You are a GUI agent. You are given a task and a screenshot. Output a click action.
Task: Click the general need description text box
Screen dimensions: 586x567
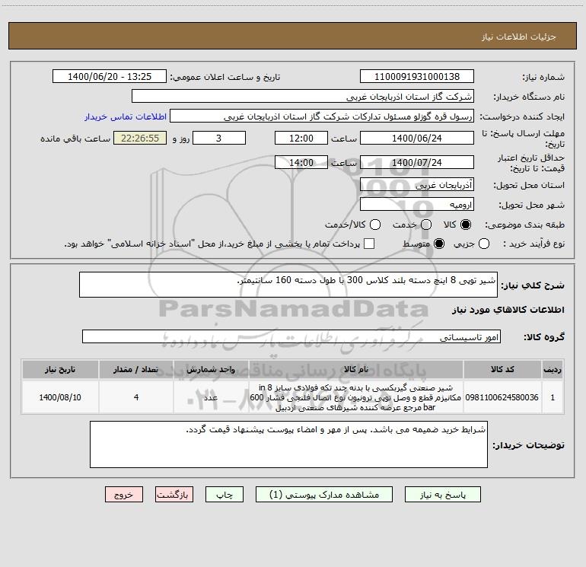[288, 285]
